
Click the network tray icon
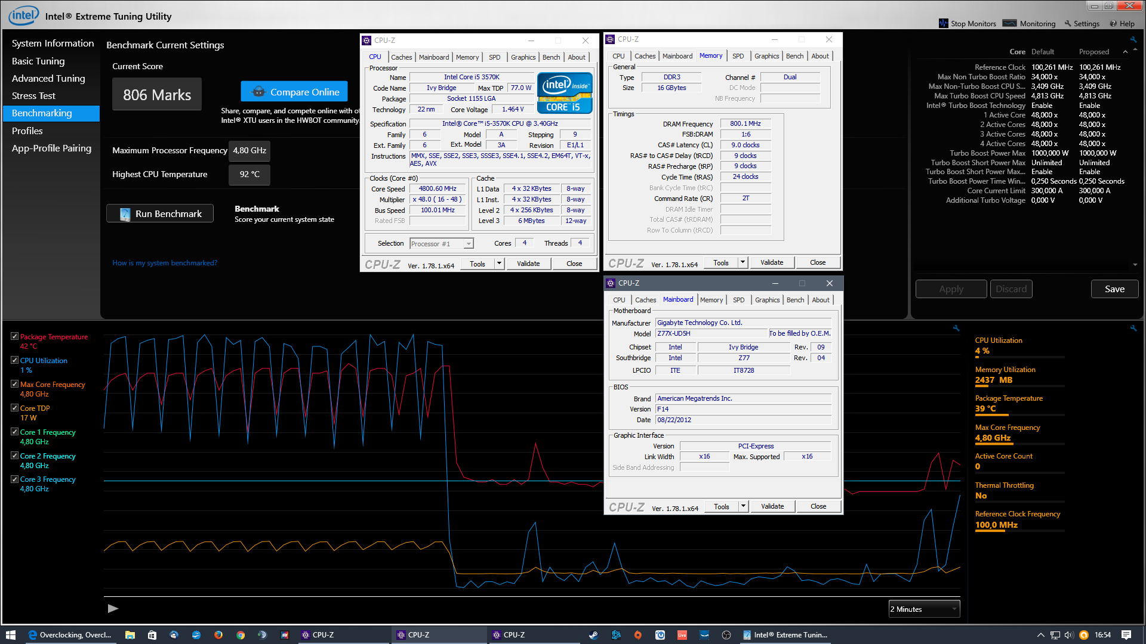coord(1055,634)
